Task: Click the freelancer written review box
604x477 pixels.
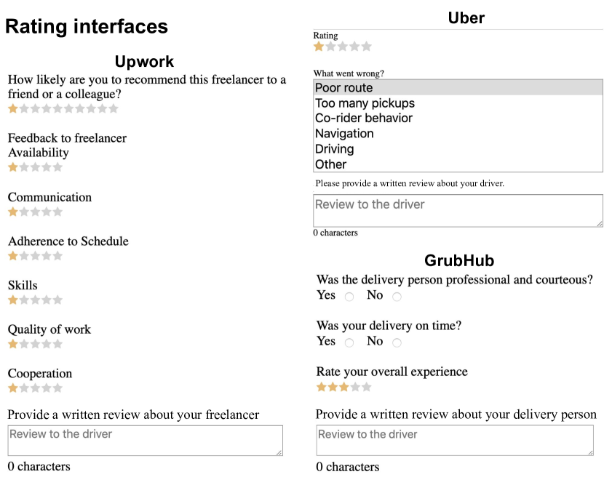Action: click(x=145, y=441)
